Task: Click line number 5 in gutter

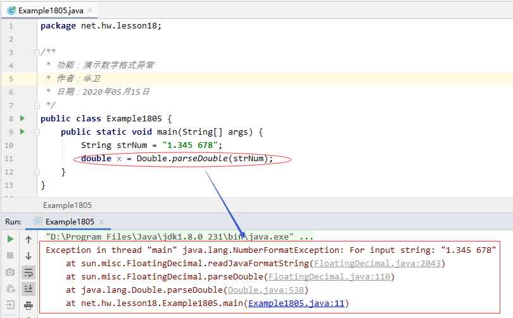Action: (x=11, y=79)
